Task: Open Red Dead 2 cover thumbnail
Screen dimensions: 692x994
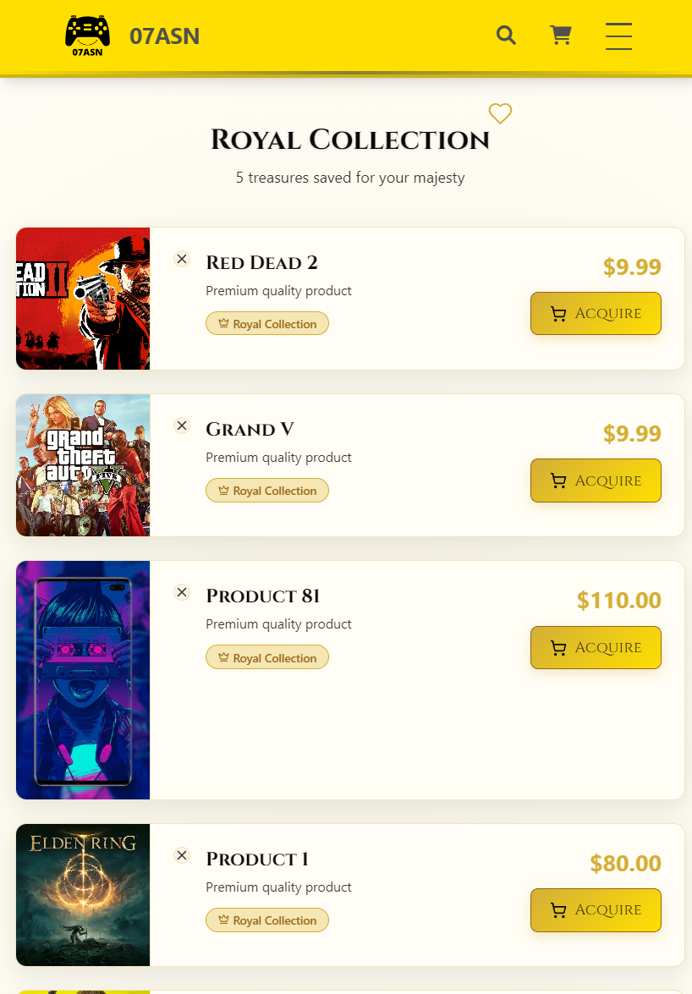Action: (83, 299)
